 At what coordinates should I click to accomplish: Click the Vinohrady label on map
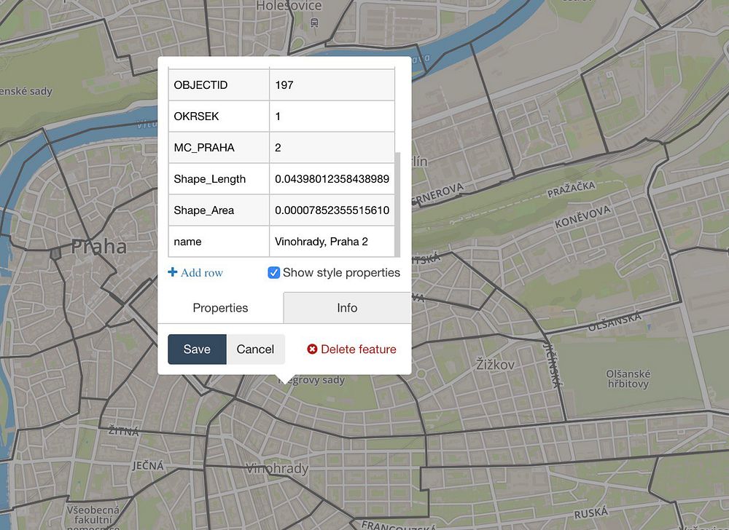tap(277, 469)
